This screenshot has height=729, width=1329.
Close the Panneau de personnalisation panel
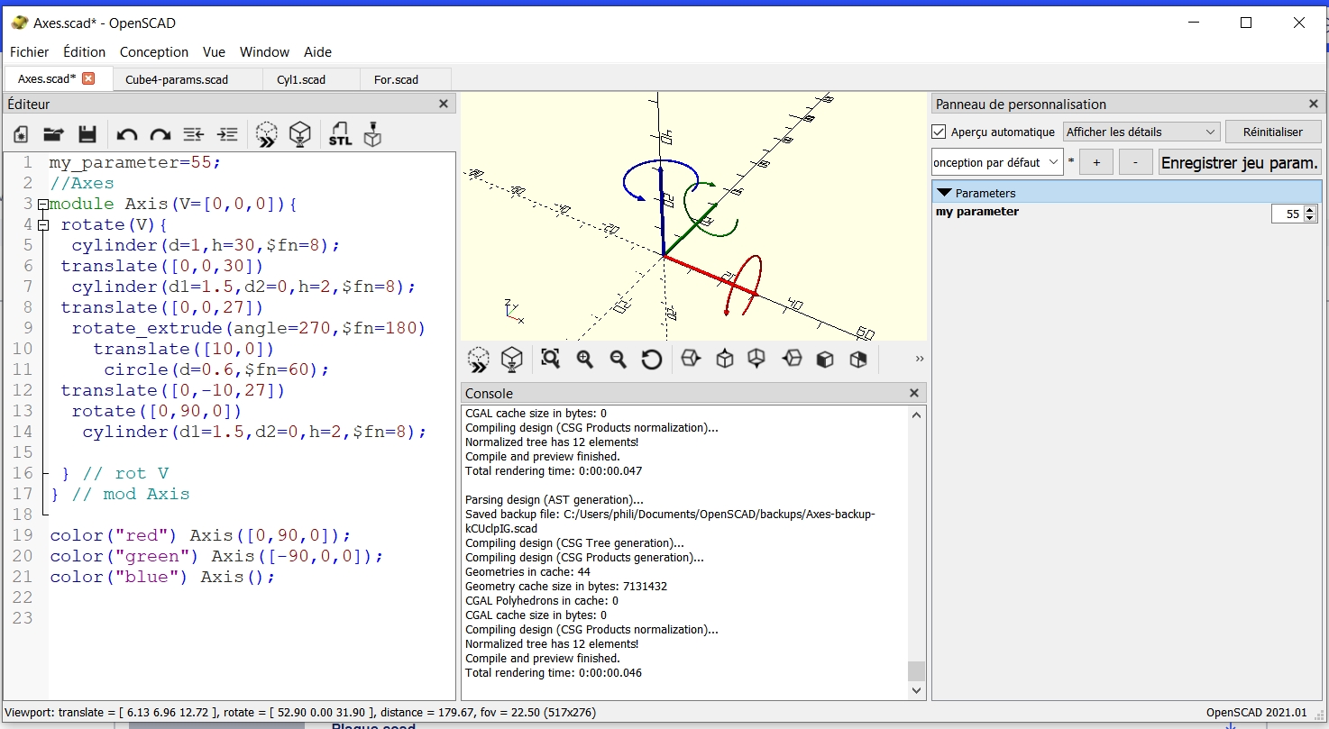pyautogui.click(x=1313, y=104)
